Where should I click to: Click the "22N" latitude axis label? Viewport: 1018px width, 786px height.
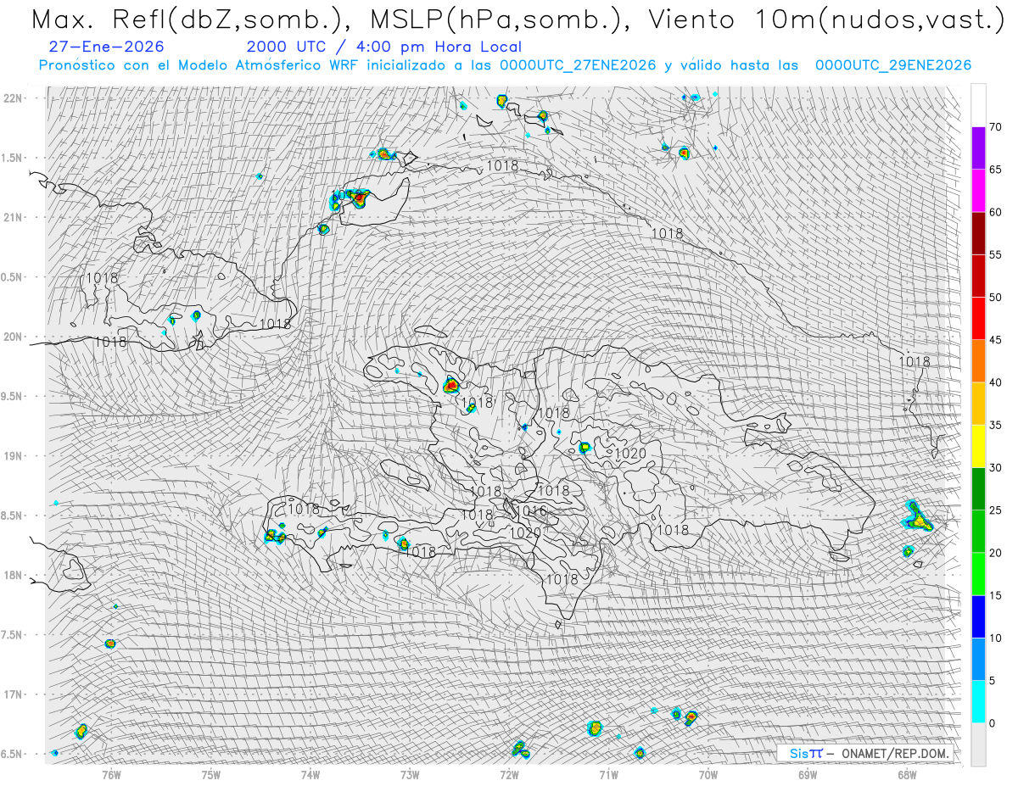tap(14, 98)
